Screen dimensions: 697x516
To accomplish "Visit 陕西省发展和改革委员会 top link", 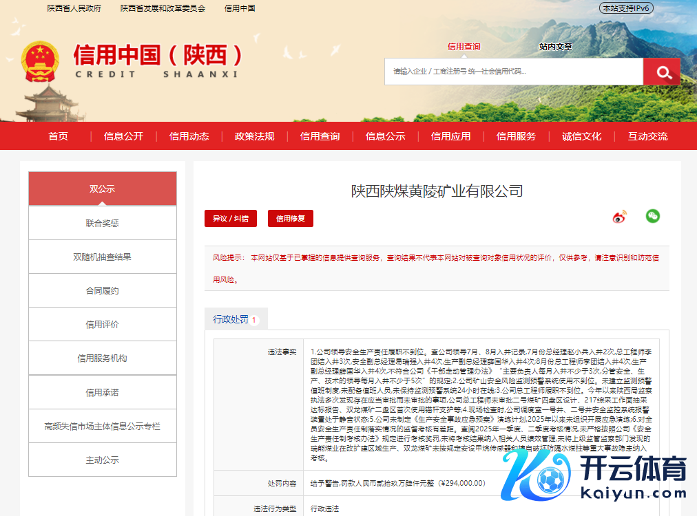I will point(163,8).
